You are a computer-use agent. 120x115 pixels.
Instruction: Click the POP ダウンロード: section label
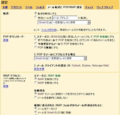point(14,36)
